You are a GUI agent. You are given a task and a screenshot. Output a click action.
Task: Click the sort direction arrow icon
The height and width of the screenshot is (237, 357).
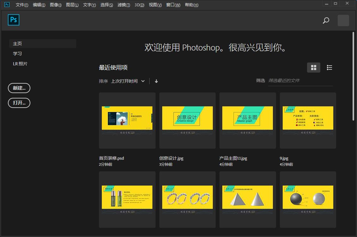tap(156, 81)
